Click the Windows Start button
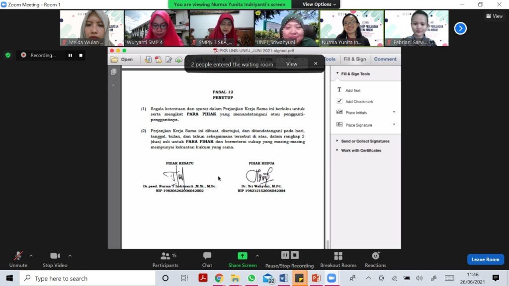Image resolution: width=509 pixels, height=286 pixels. [x=9, y=278]
